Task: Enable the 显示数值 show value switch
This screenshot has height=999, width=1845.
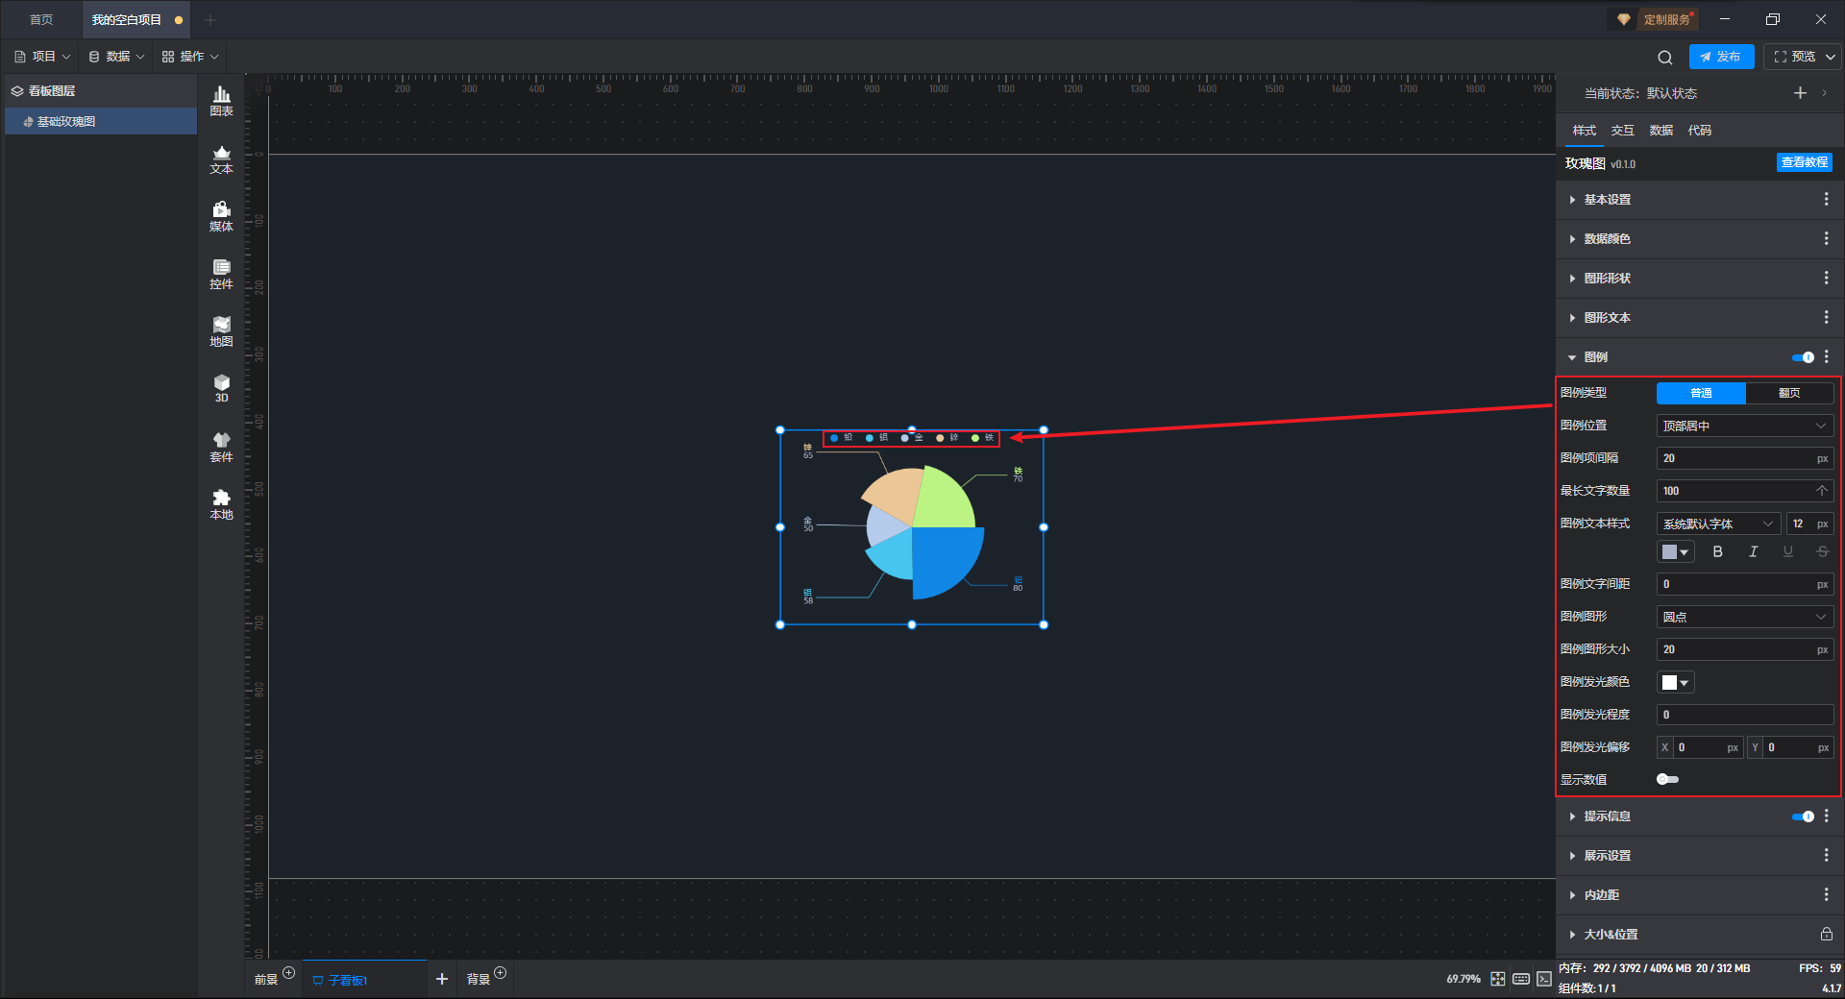Action: pyautogui.click(x=1667, y=779)
